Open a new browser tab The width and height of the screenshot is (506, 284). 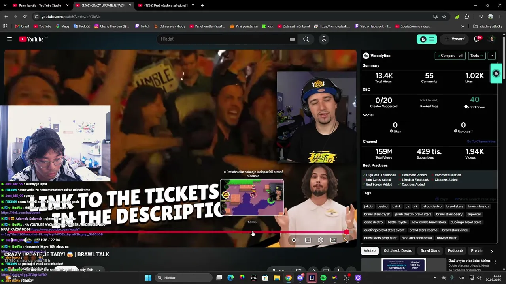click(202, 6)
